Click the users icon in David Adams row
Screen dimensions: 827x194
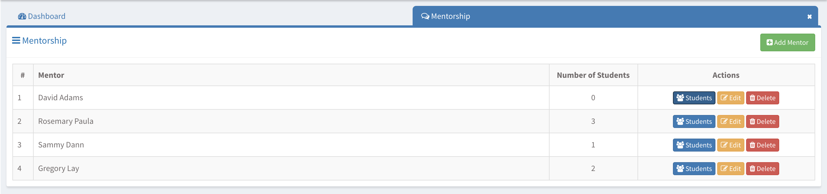[x=680, y=98]
